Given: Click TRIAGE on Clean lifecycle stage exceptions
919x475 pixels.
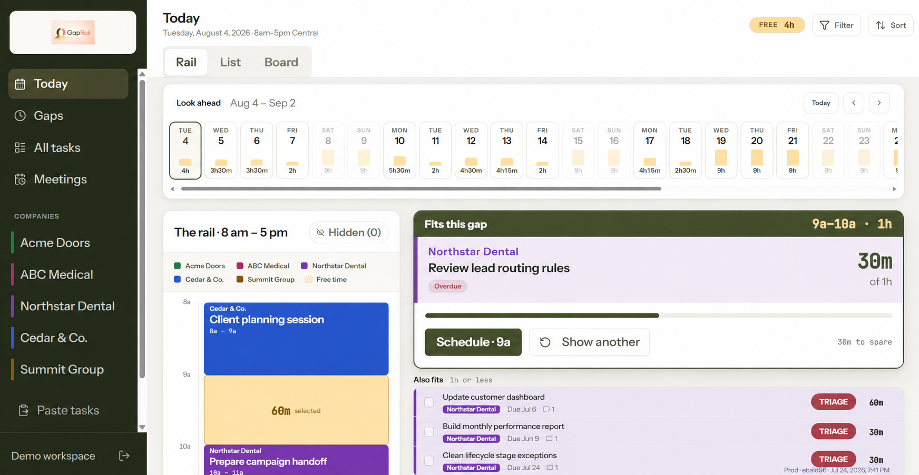Looking at the screenshot, I should (833, 459).
